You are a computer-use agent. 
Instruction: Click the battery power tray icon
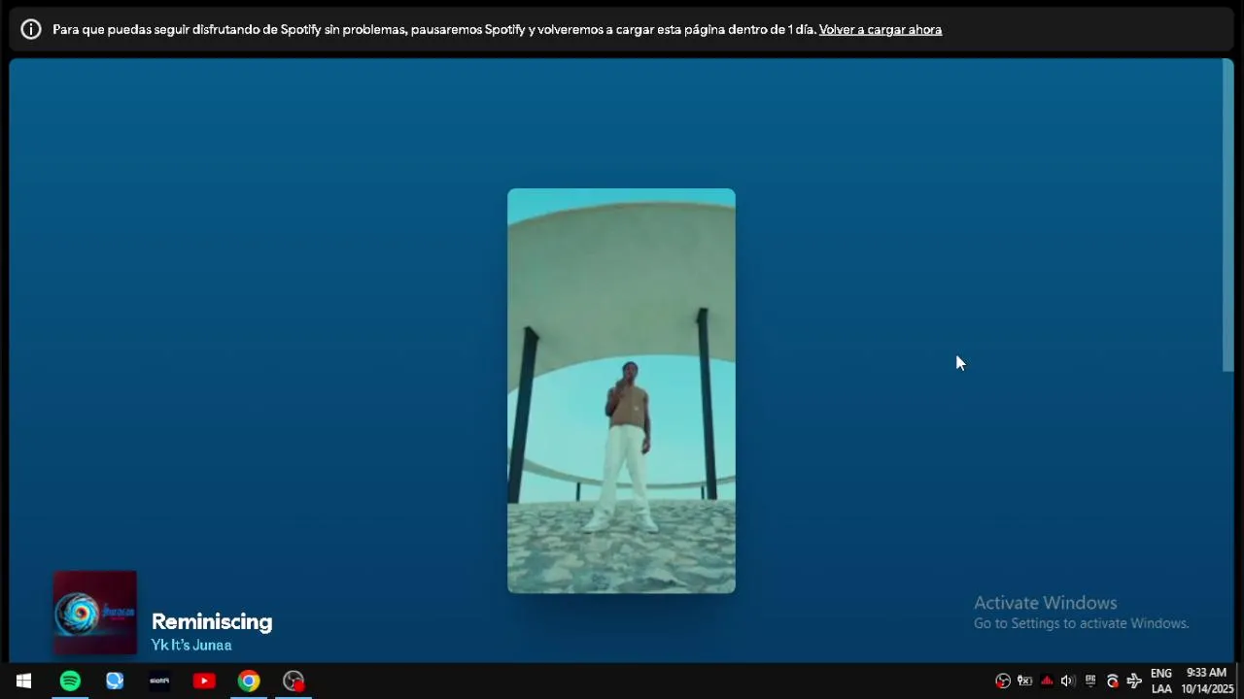1024,681
